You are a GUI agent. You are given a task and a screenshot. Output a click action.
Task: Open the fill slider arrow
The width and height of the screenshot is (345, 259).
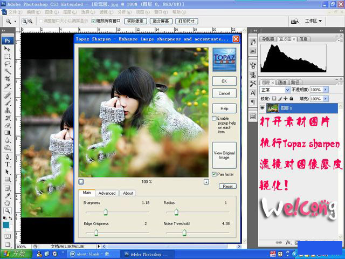pos(326,99)
